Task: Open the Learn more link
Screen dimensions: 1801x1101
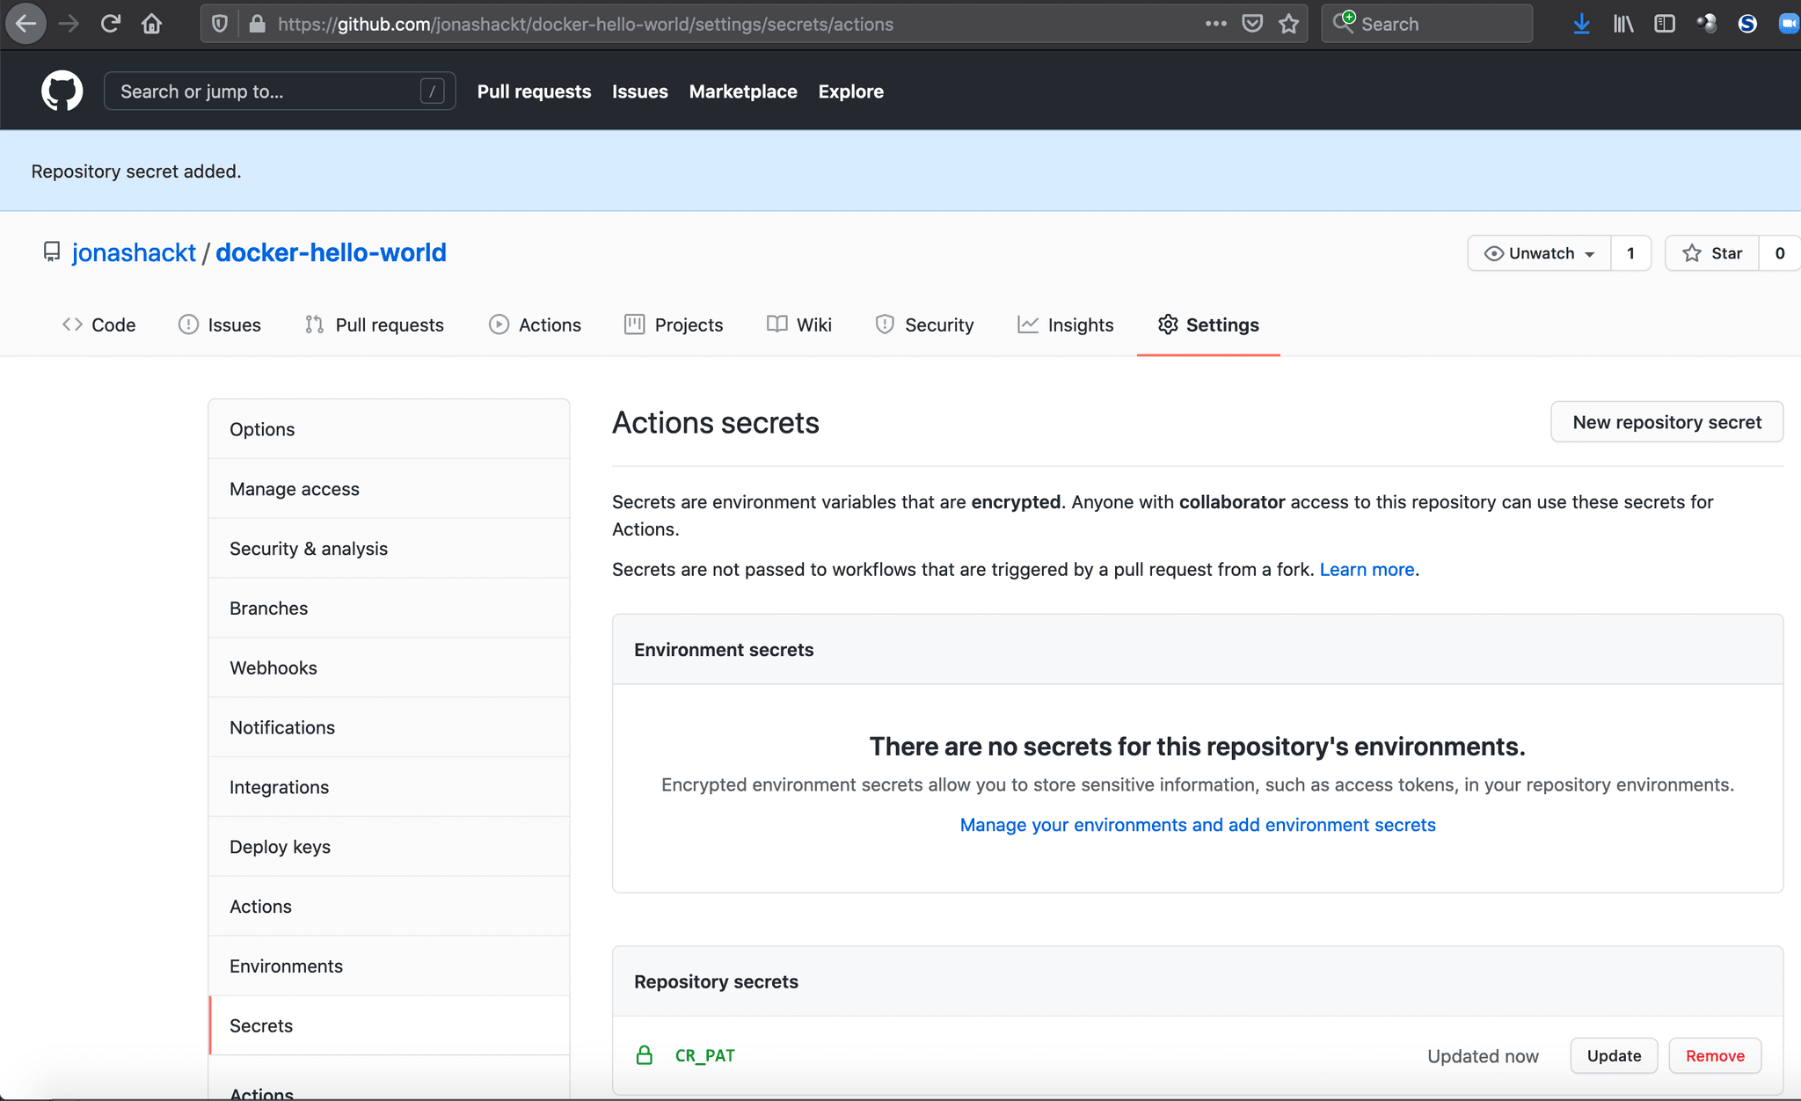Action: click(1367, 570)
